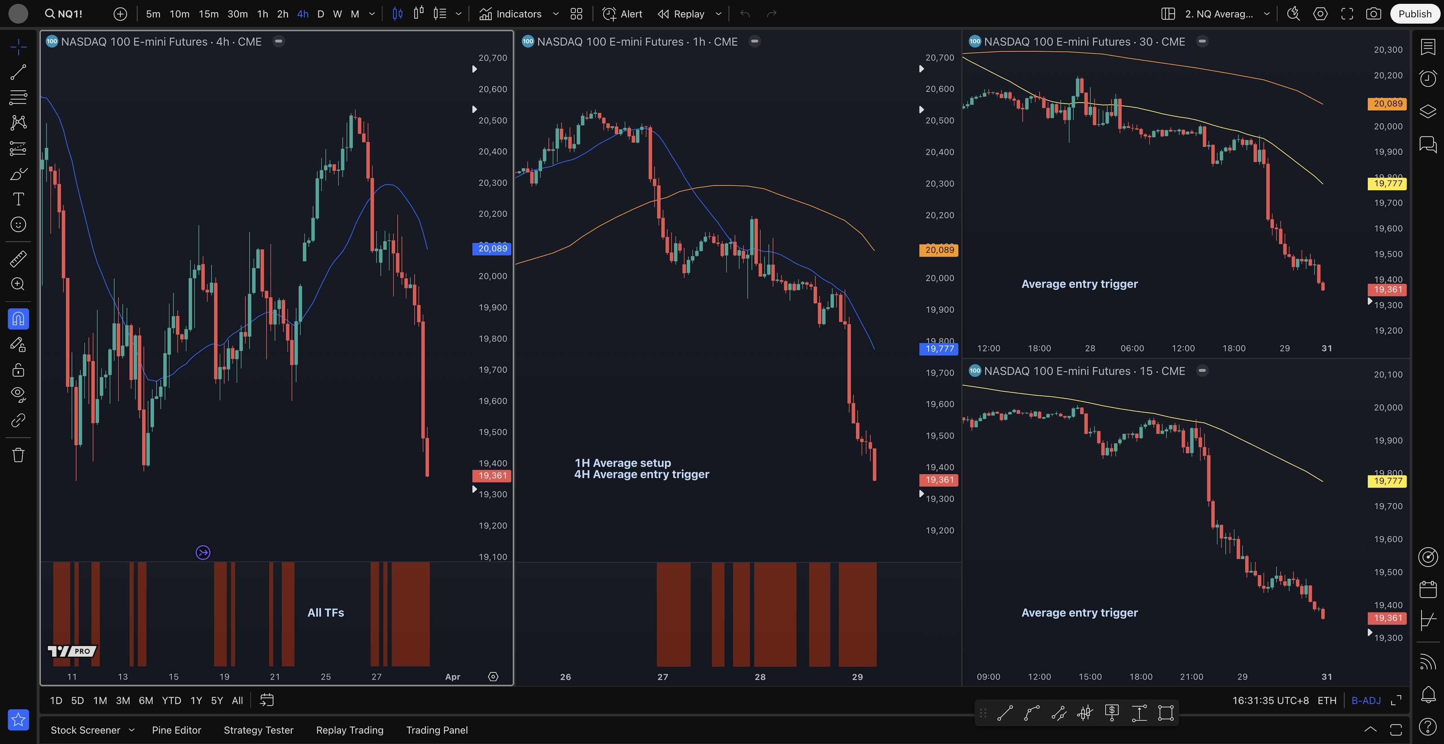Take a chart snapshot with camera icon
Viewport: 1444px width, 744px height.
click(x=1373, y=14)
